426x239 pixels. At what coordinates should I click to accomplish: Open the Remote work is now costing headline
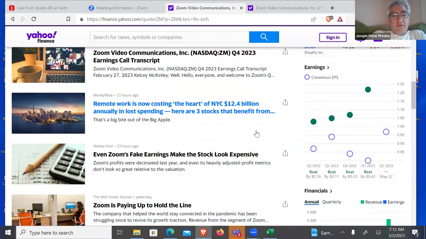[184, 107]
